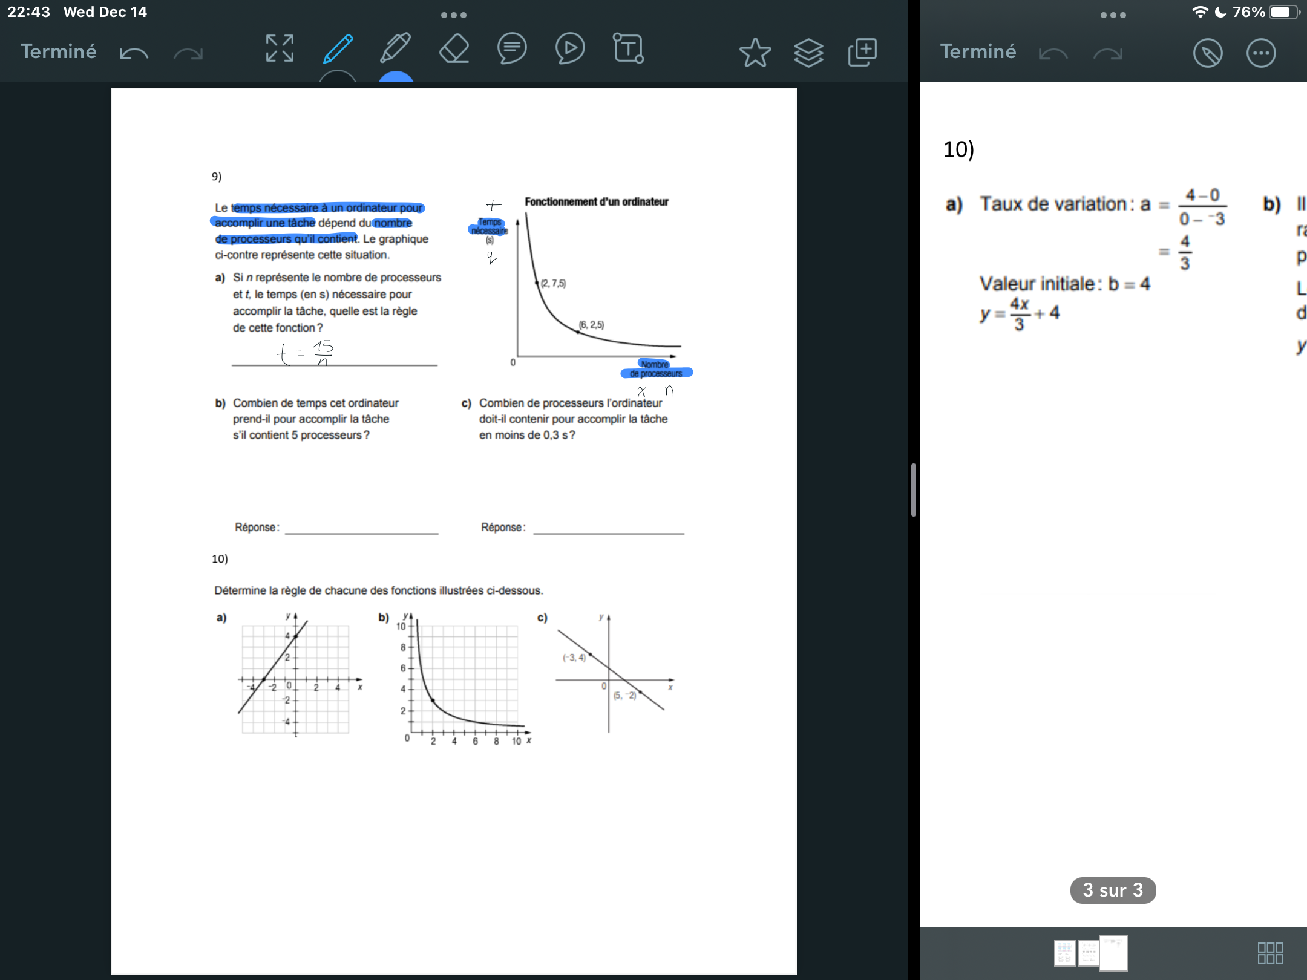Show page grid overview
1307x980 pixels.
[1270, 953]
